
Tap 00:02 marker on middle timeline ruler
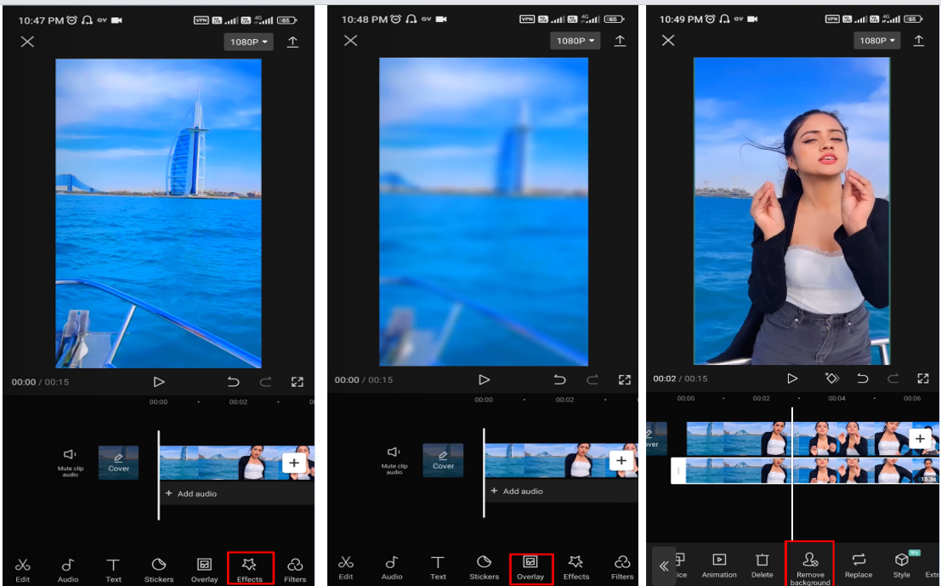click(x=564, y=399)
